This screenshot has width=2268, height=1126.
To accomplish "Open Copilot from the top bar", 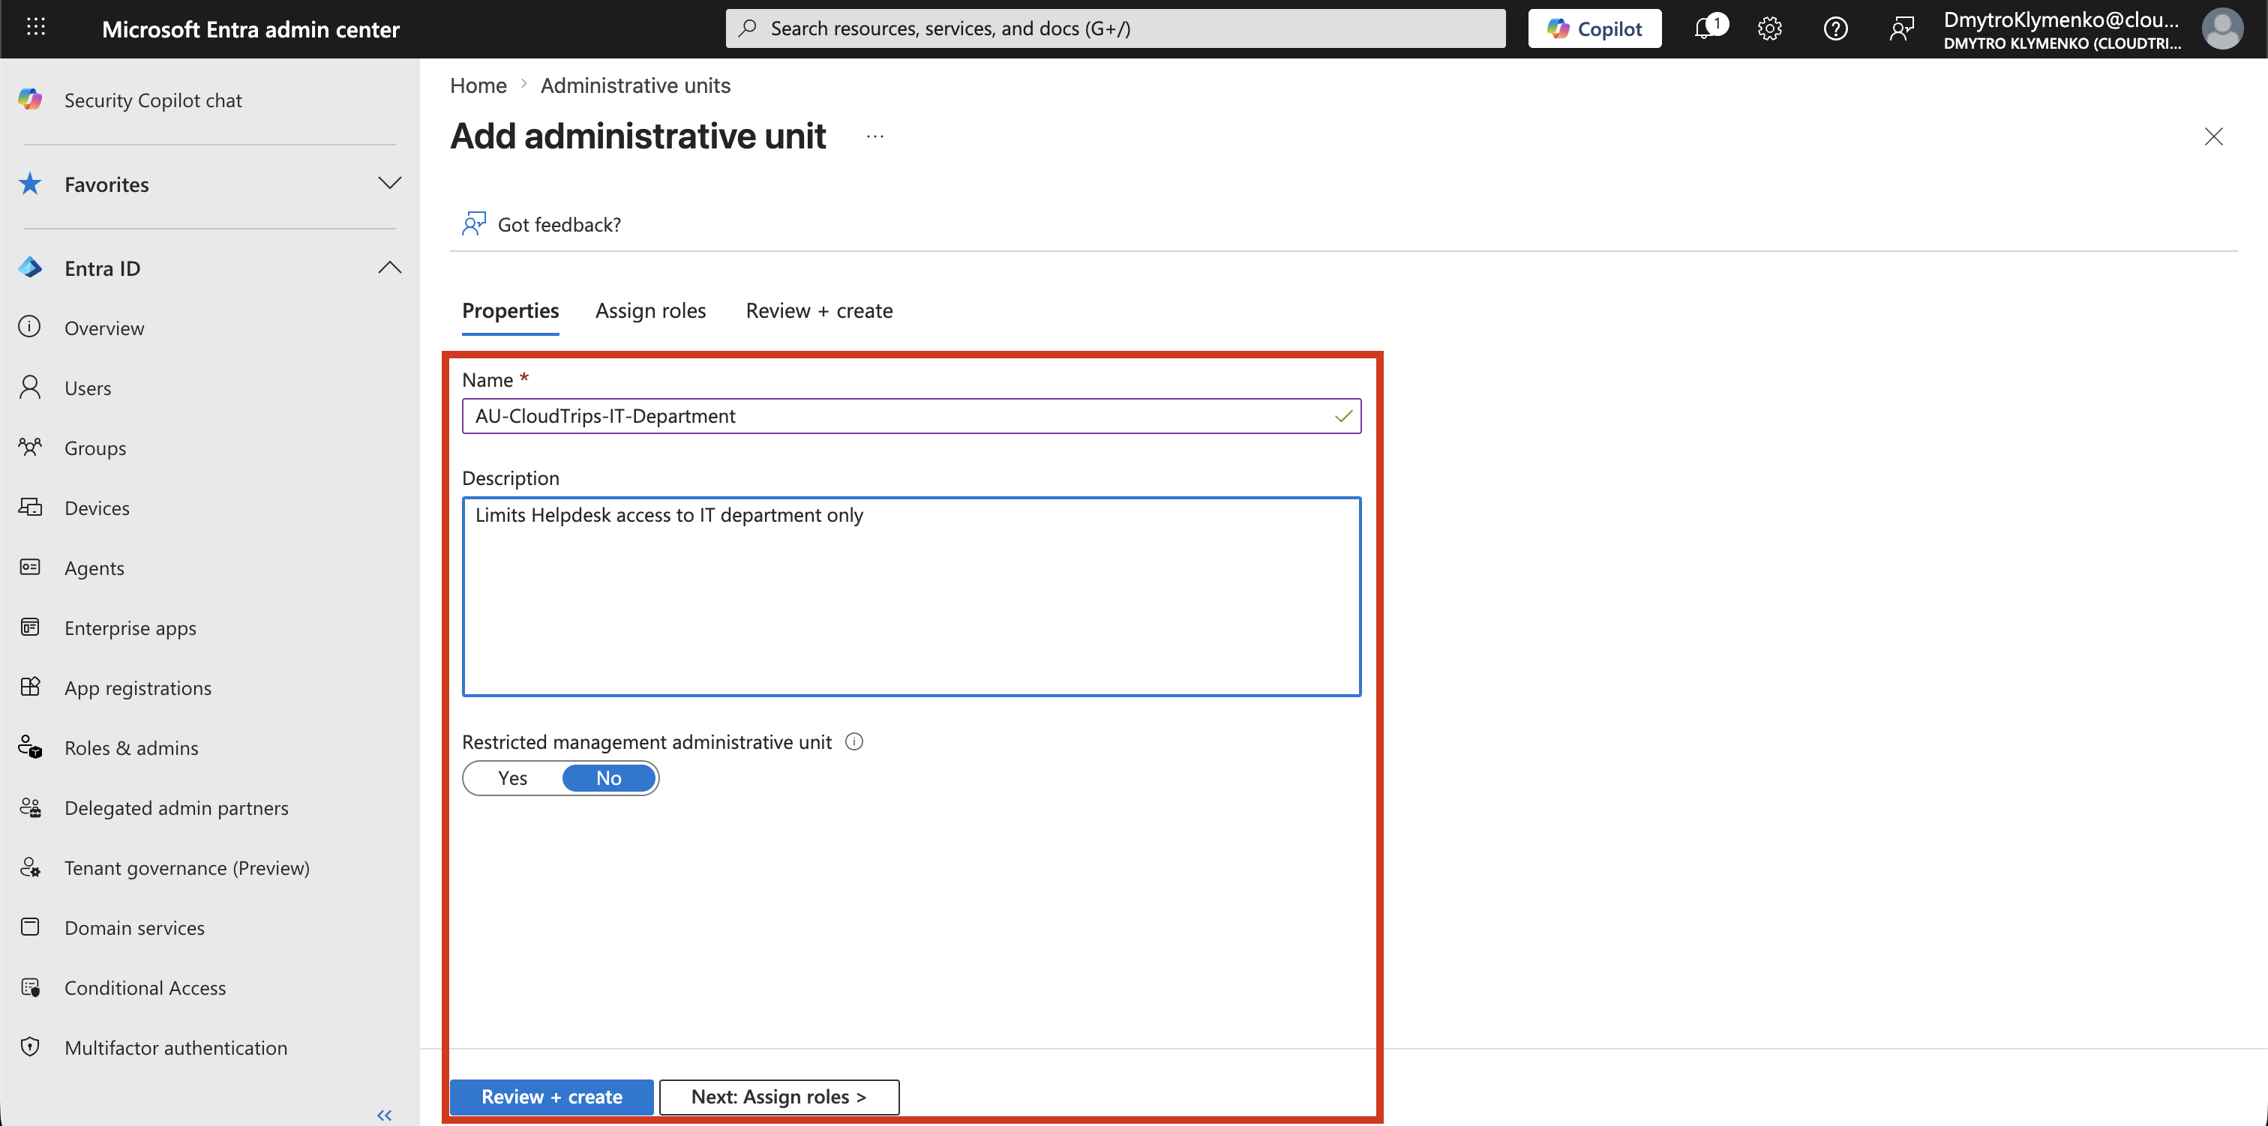I will tap(1594, 28).
